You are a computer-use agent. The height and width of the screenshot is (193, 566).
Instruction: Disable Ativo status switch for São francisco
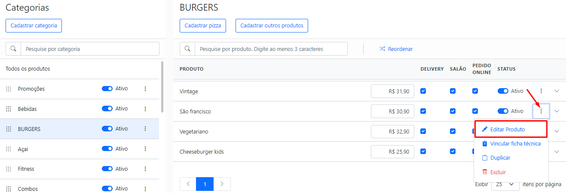click(503, 111)
